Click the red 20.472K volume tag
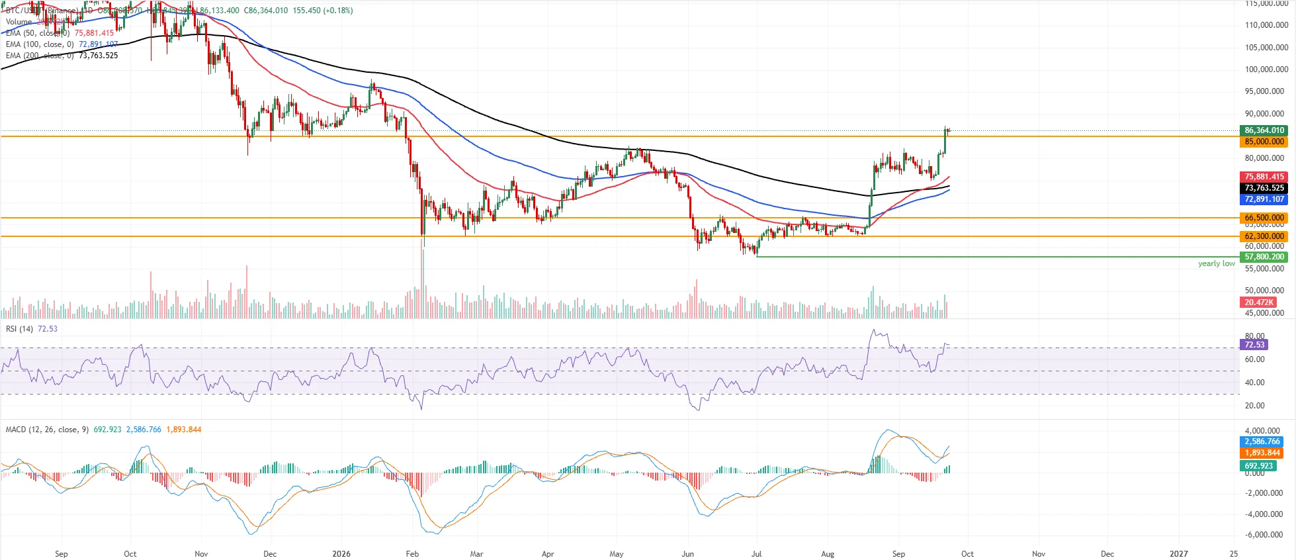Image resolution: width=1296 pixels, height=560 pixels. pyautogui.click(x=1258, y=303)
